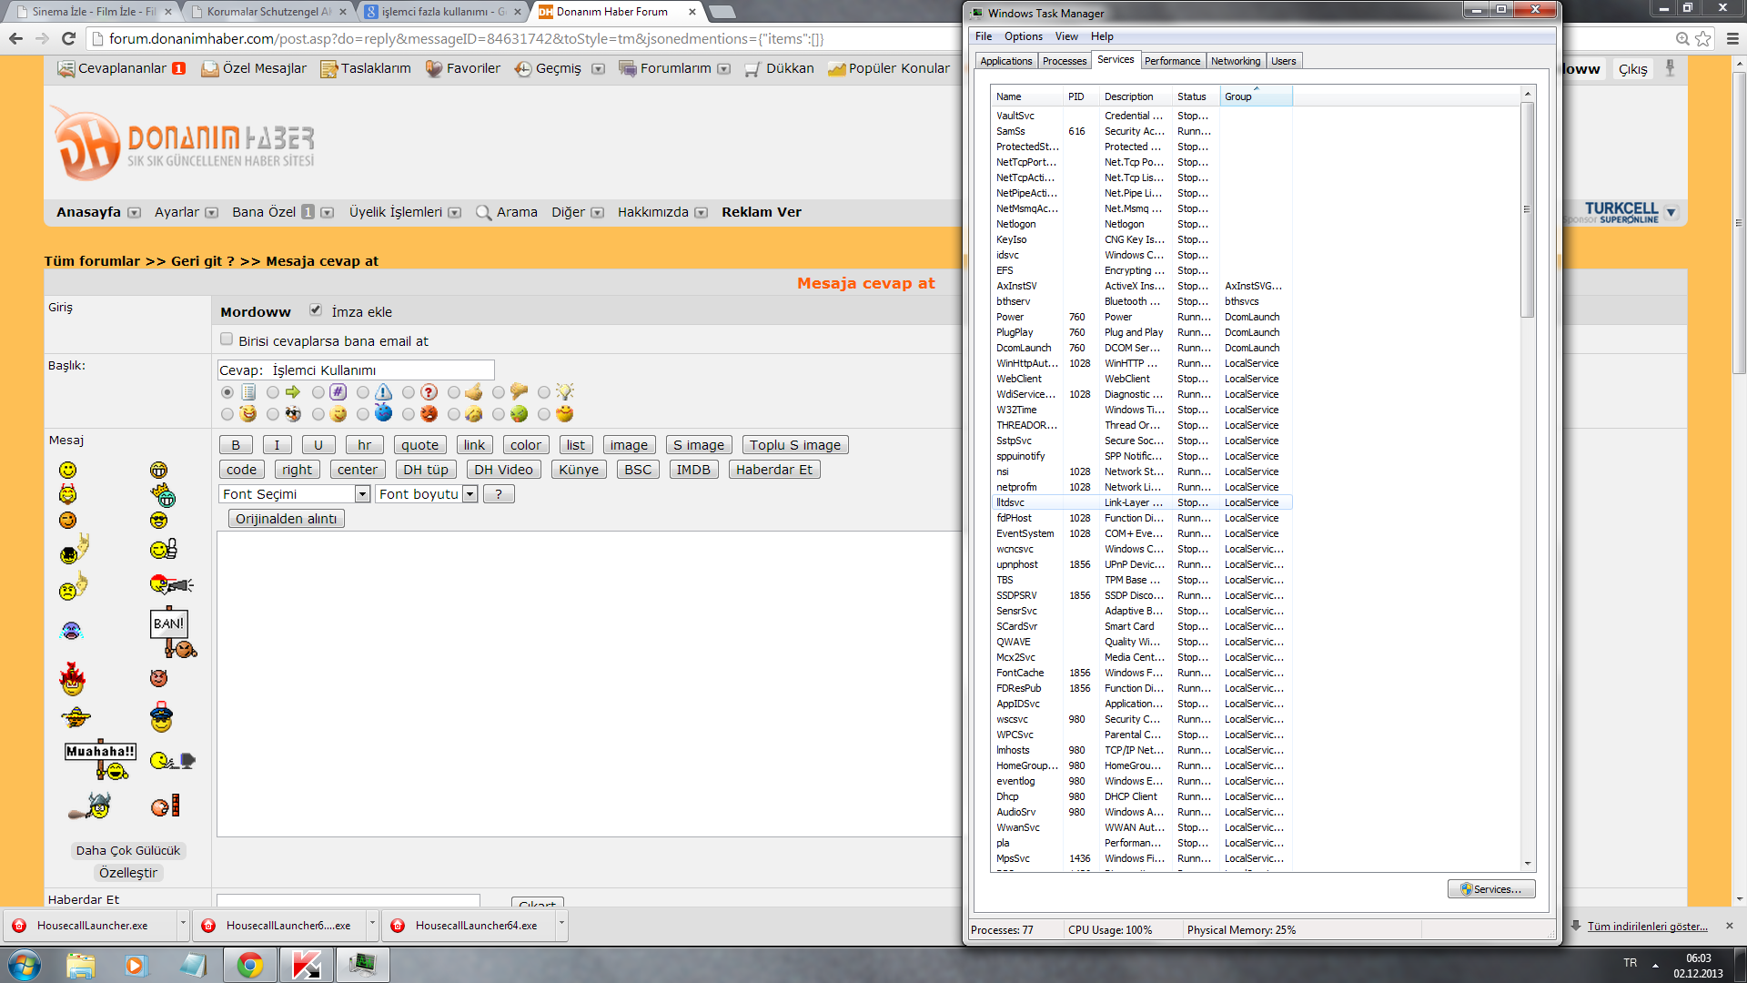Viewport: 1747px width, 983px height.
Task: Insert the policeman smiley
Action: [x=161, y=717]
